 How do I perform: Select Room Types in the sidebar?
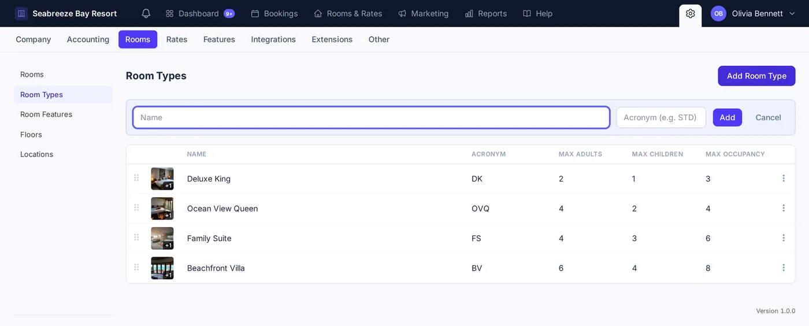[63, 95]
